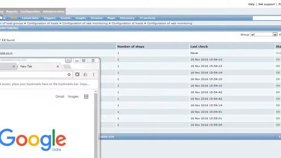This screenshot has height=158, width=281.
Task: Open the Google apps grid
Action: 86,97
